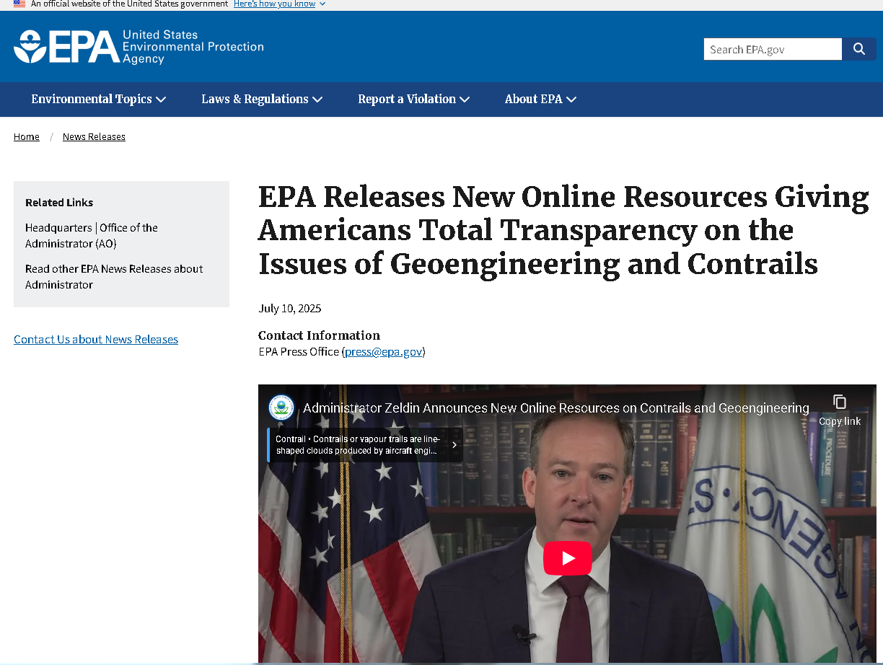Open the About EPA menu
This screenshot has width=883, height=665.
coord(540,100)
